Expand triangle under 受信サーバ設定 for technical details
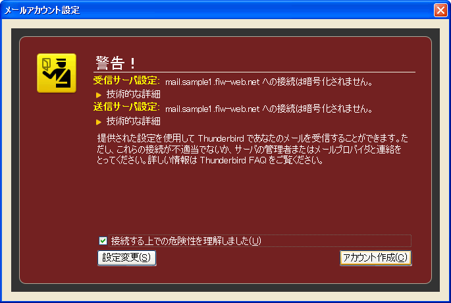451x303 pixels. pyautogui.click(x=99, y=95)
